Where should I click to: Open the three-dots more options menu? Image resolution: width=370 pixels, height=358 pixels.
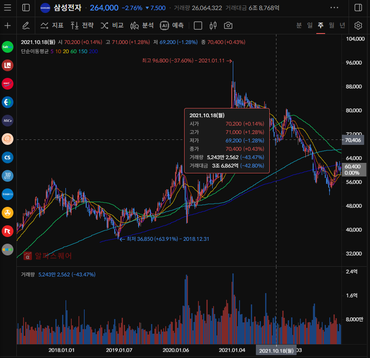(x=334, y=8)
